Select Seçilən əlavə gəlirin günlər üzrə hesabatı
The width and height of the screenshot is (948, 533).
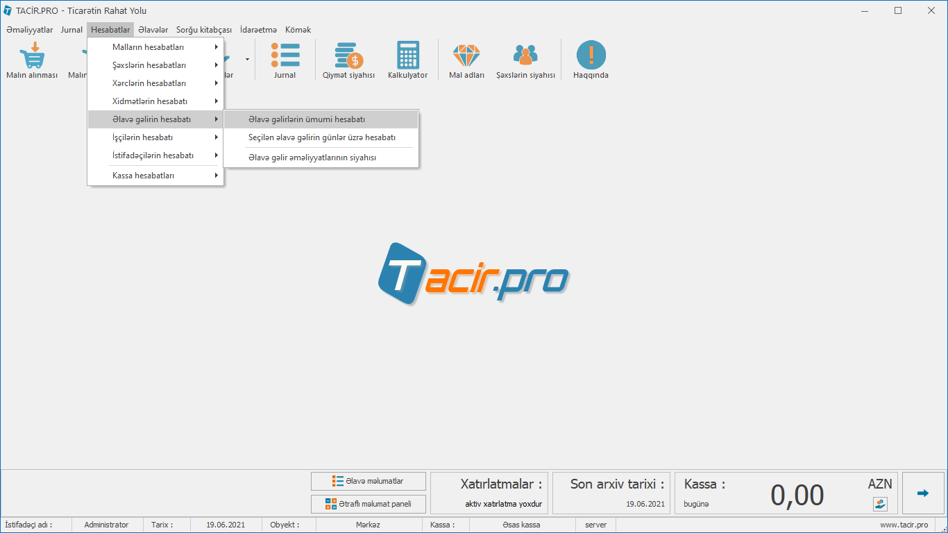tap(321, 137)
